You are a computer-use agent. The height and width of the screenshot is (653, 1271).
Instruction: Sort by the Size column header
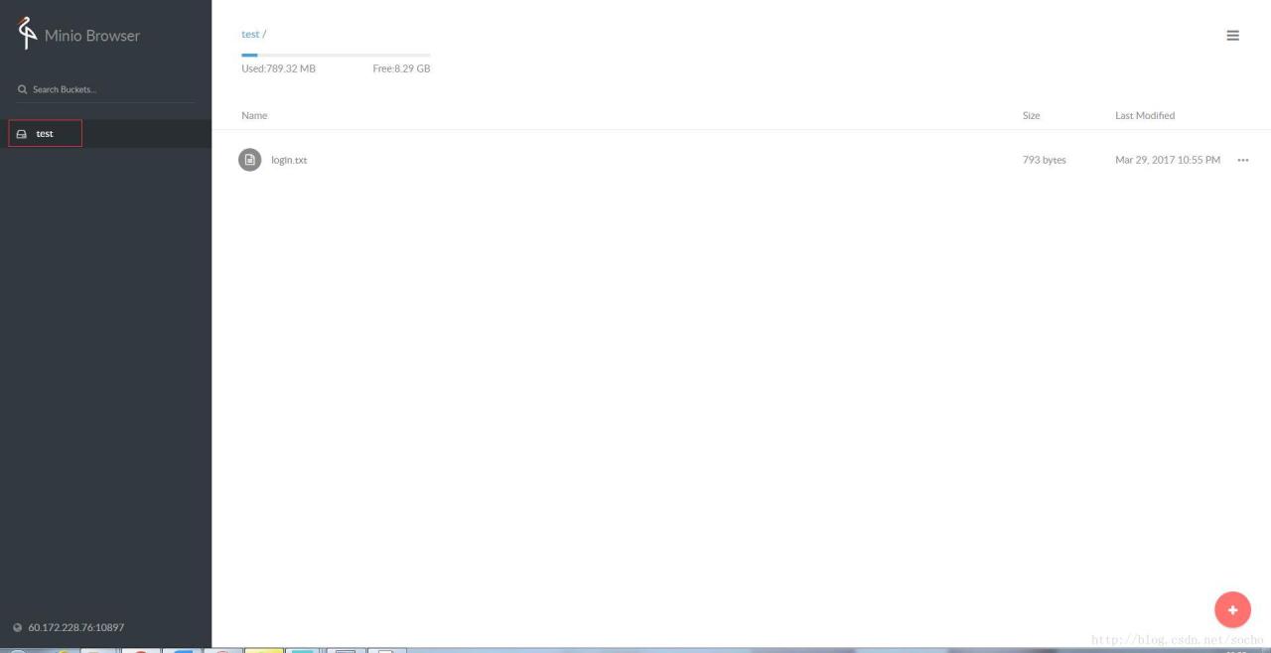coord(1031,115)
